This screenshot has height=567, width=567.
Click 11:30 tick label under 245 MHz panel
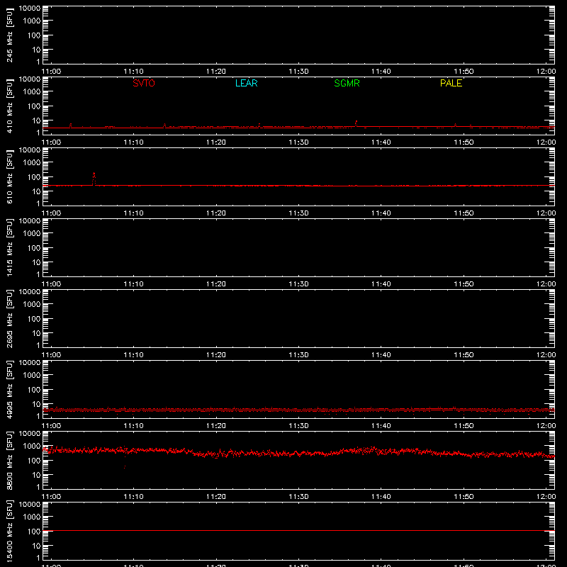pos(298,72)
